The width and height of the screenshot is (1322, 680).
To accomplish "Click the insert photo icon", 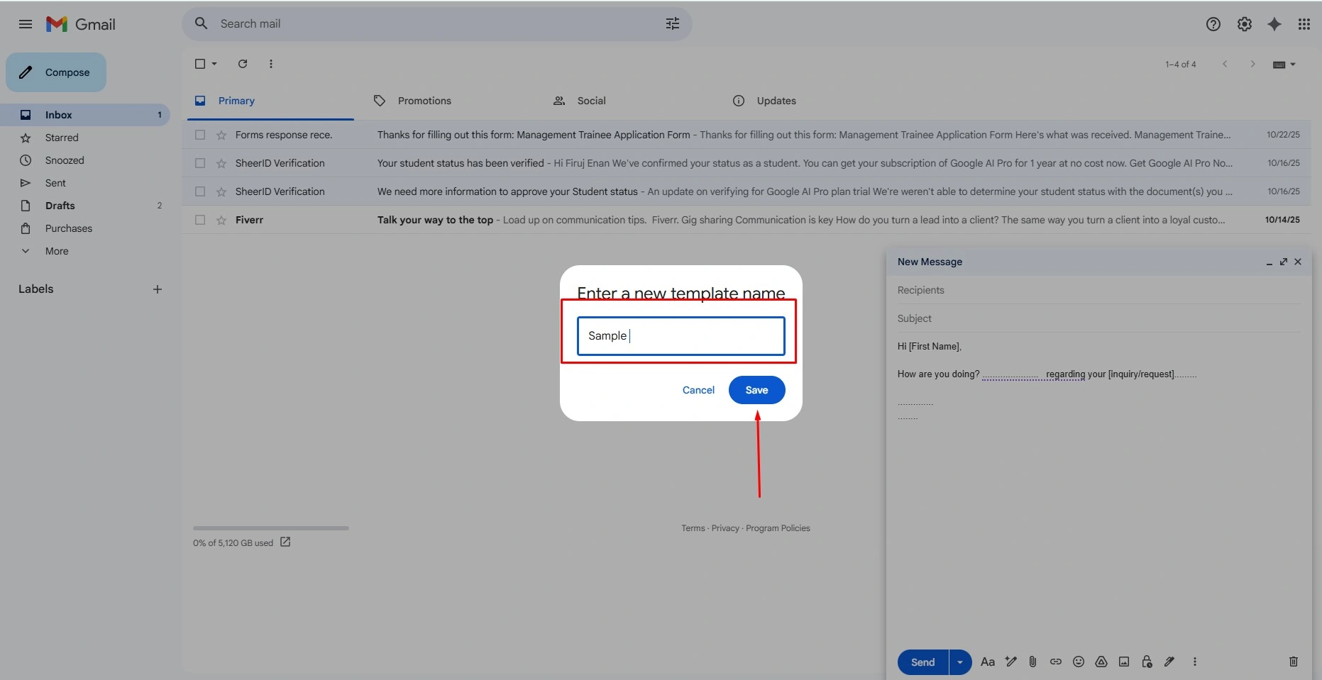I will tap(1124, 662).
